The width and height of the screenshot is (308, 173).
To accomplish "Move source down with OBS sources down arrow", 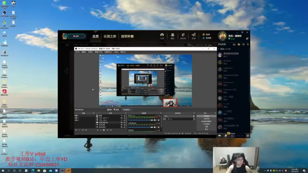I will pyautogui.click(x=111, y=130).
